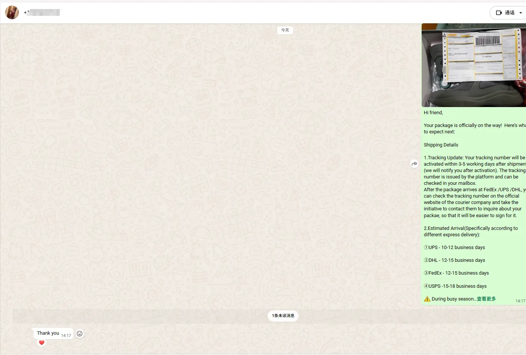Click the 14:17 timestamp on shipping message
This screenshot has width=526, height=355.
pos(520,301)
